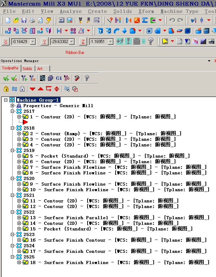
Task: Collapse toolpath group 2519
Action: click(x=12, y=150)
